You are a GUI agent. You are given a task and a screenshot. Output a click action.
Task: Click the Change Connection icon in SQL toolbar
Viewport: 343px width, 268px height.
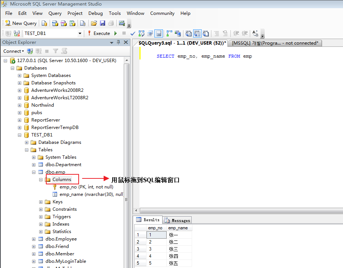(x=17, y=33)
